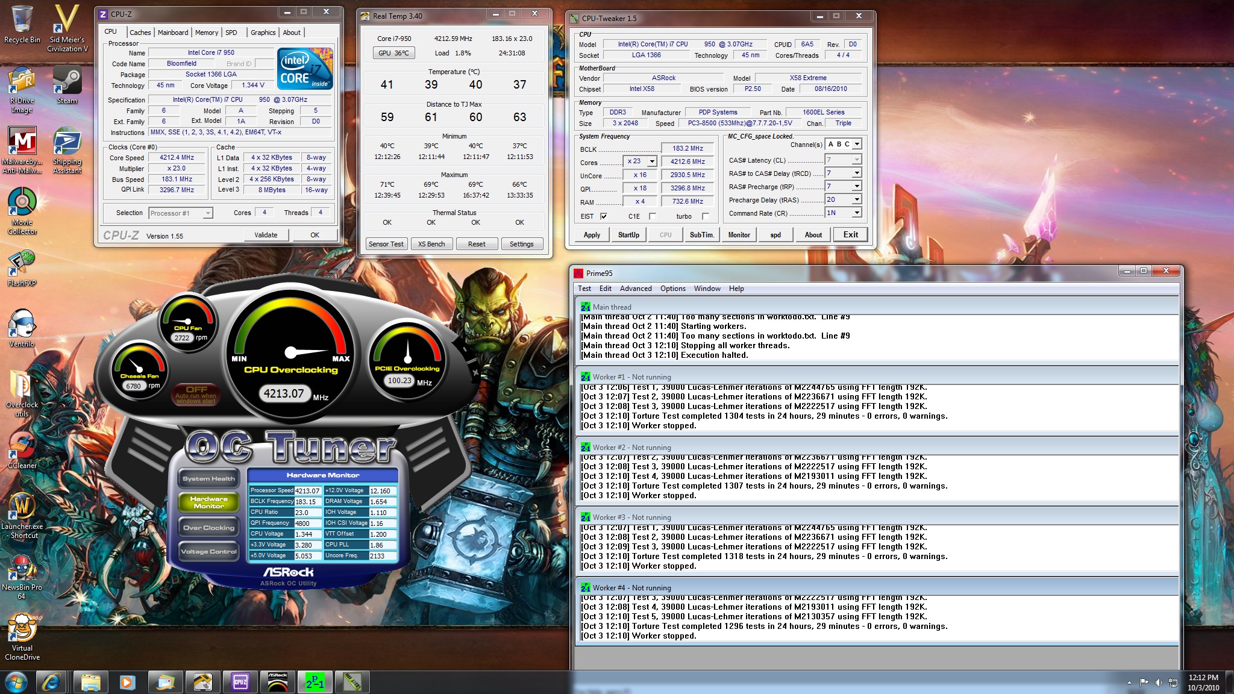Toggle OC Tuner auto run OFF switch

[x=196, y=394]
